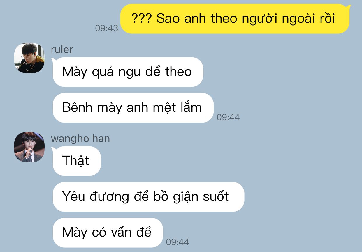
Task: Select the "Mày quá ngu để theo" bubble
Action: point(128,72)
